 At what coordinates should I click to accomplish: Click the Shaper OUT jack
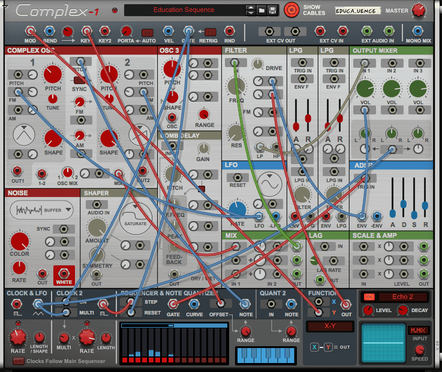(x=97, y=274)
